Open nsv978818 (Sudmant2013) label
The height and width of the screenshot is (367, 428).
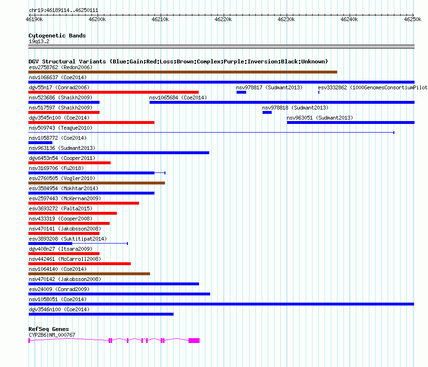[x=295, y=108]
